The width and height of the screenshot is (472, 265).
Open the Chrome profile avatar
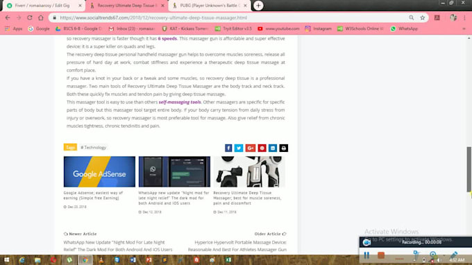(x=453, y=18)
